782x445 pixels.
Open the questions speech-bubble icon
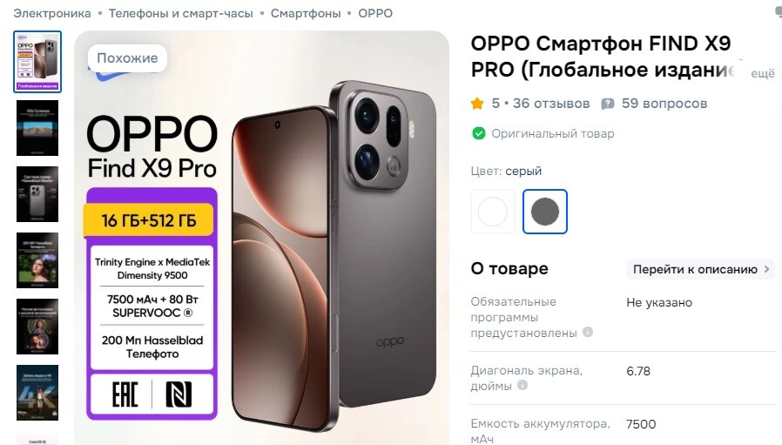click(x=608, y=104)
